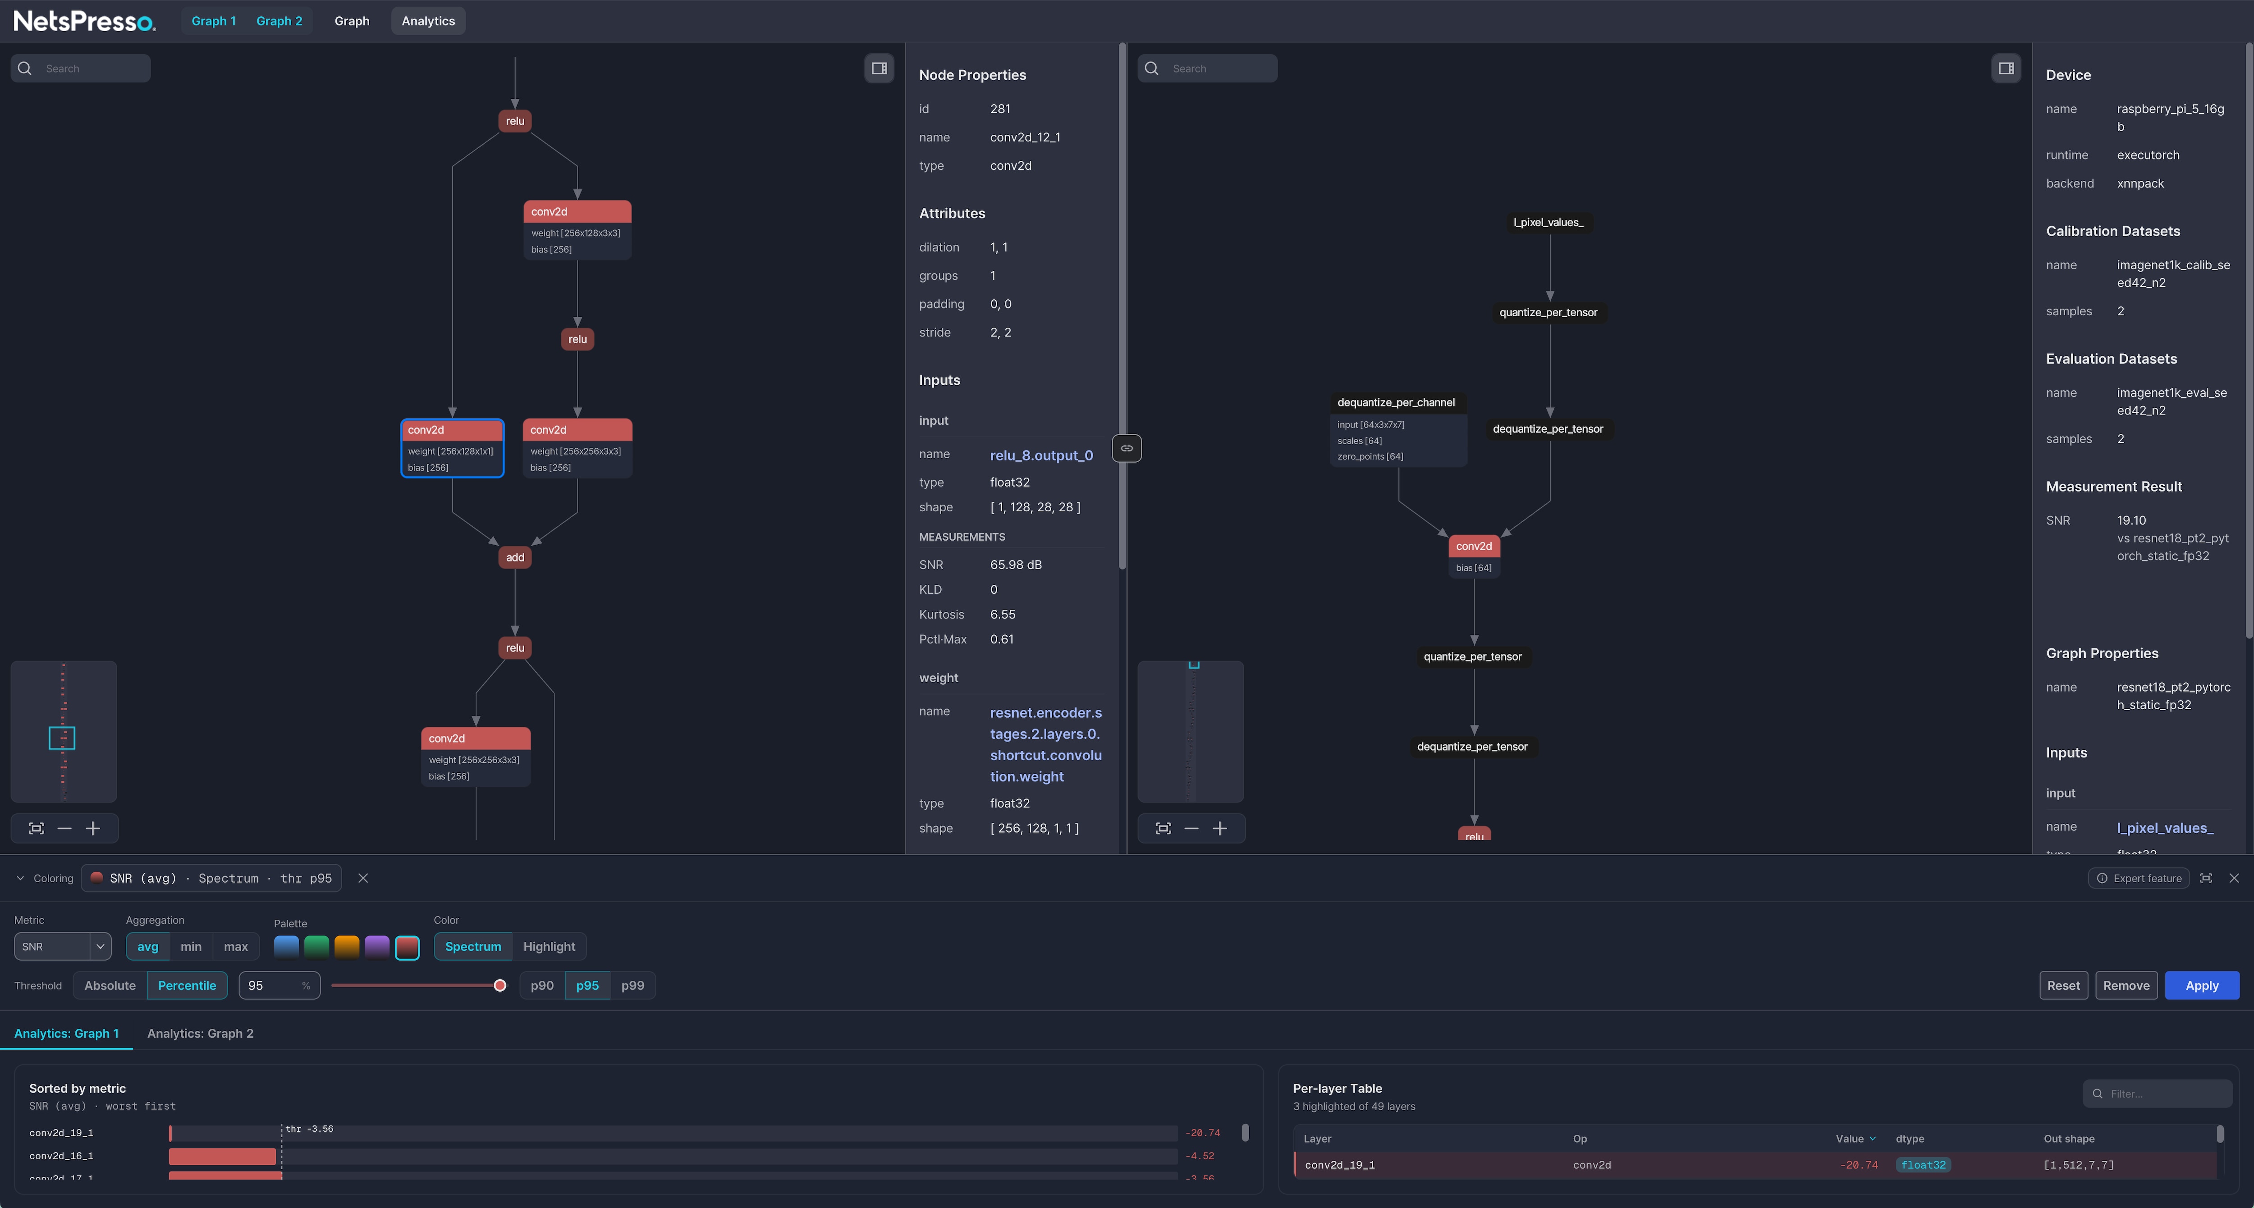The width and height of the screenshot is (2254, 1208).
Task: Pick the blue palette swatch
Action: click(x=286, y=947)
